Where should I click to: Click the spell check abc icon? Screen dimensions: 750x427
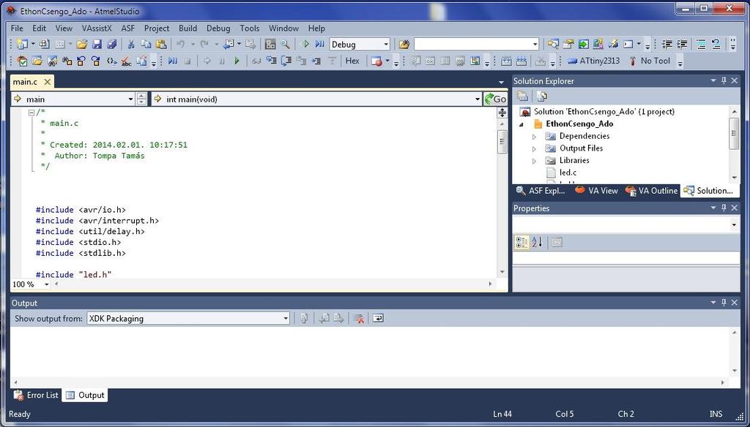126,61
